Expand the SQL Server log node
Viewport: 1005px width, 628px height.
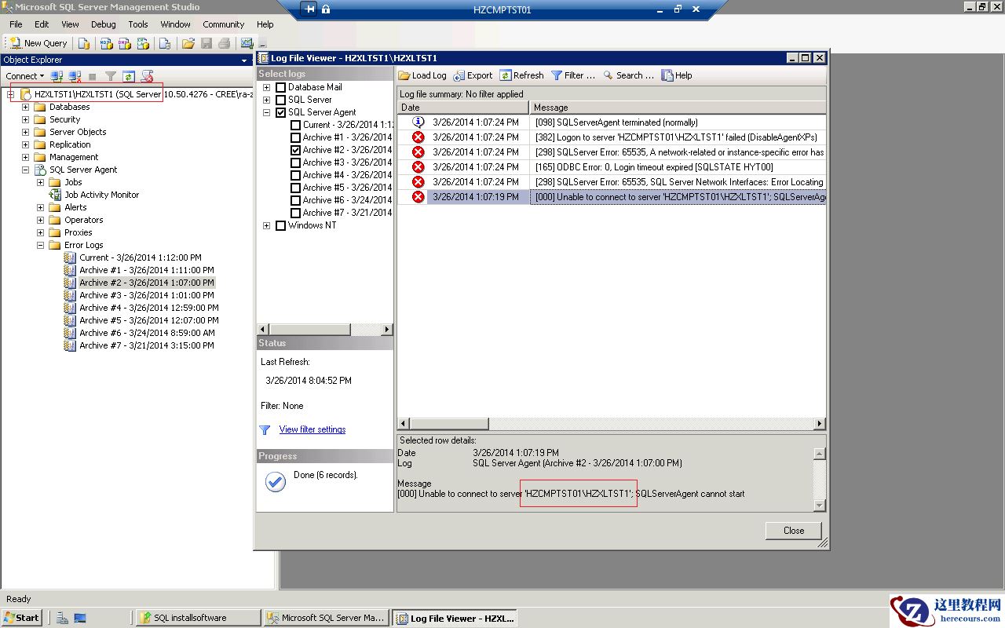click(x=268, y=100)
